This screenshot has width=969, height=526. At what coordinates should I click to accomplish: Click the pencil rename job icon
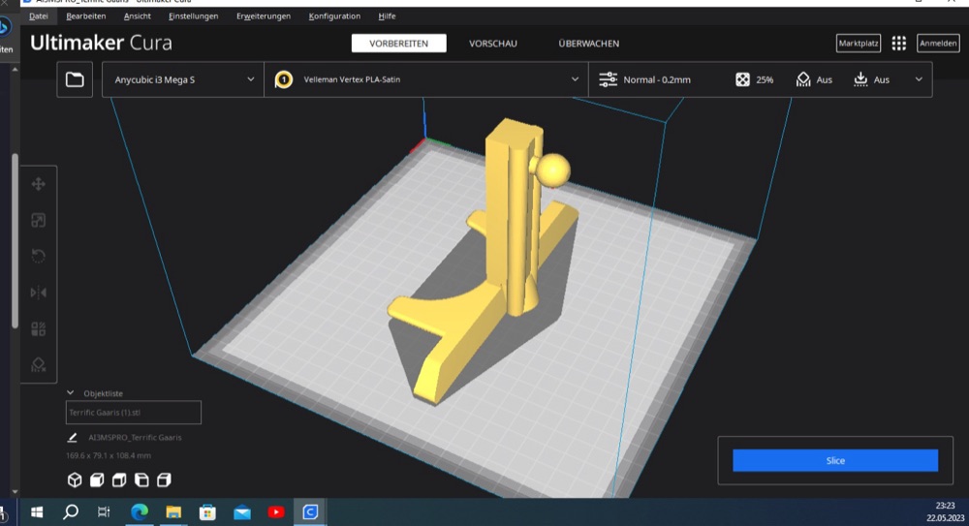tap(73, 437)
